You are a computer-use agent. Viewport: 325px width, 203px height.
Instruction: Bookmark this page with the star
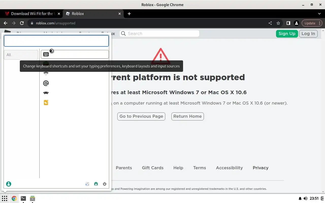[x=278, y=23]
